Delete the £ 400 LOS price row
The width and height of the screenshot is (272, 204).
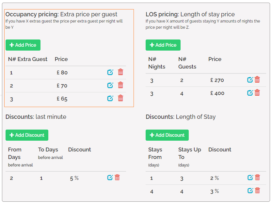257,93
